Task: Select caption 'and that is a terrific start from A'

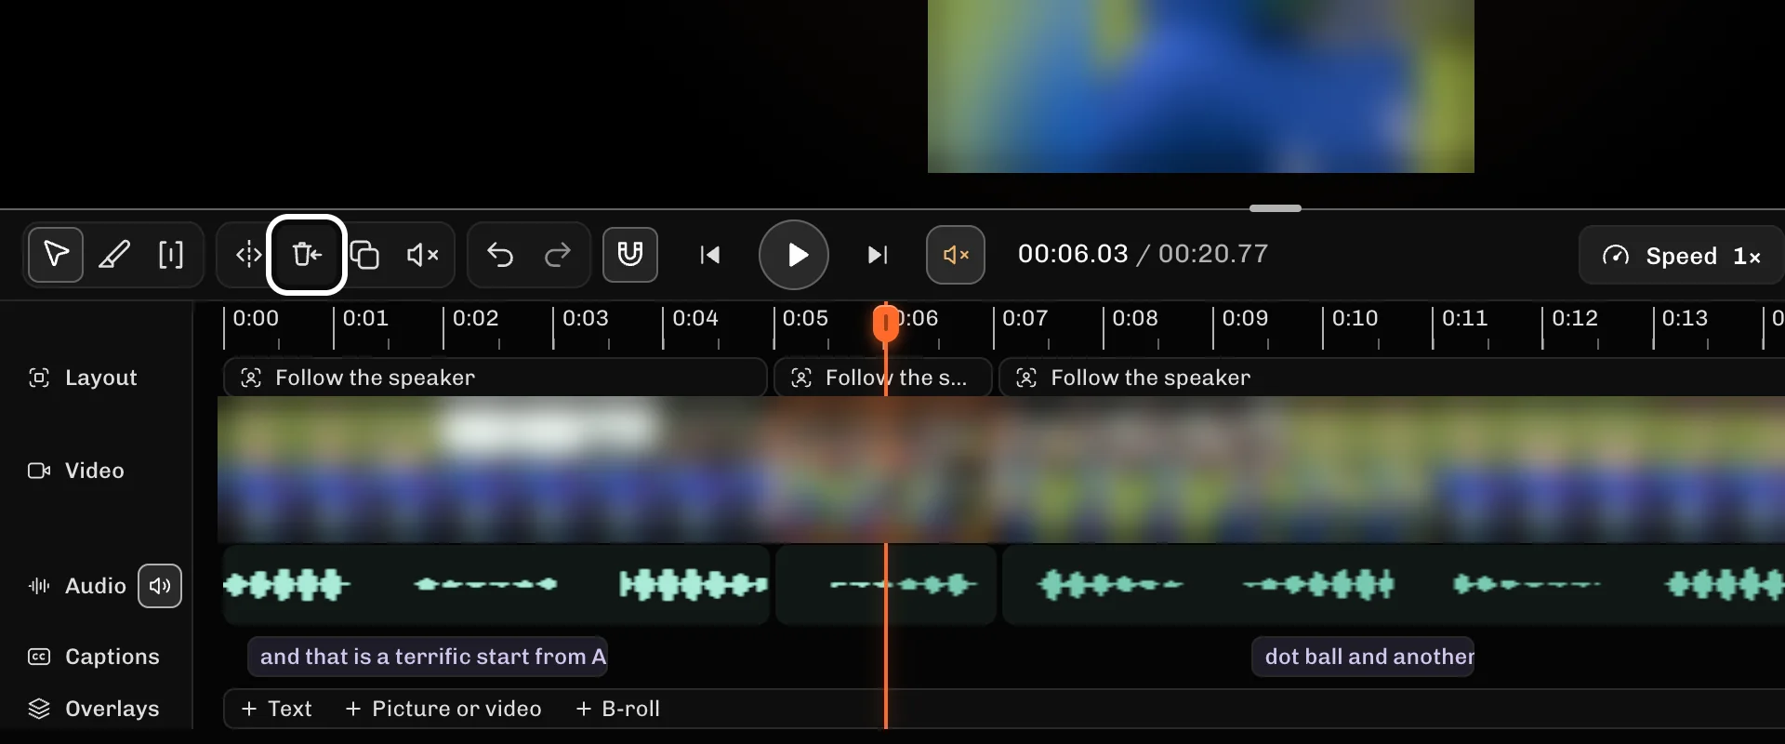Action: tap(428, 657)
